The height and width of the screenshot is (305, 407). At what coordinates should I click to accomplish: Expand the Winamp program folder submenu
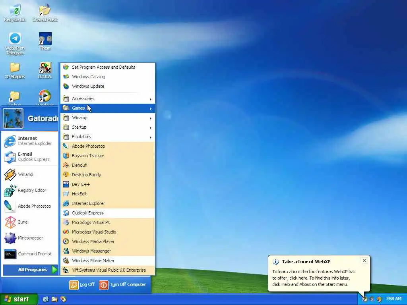pyautogui.click(x=108, y=118)
